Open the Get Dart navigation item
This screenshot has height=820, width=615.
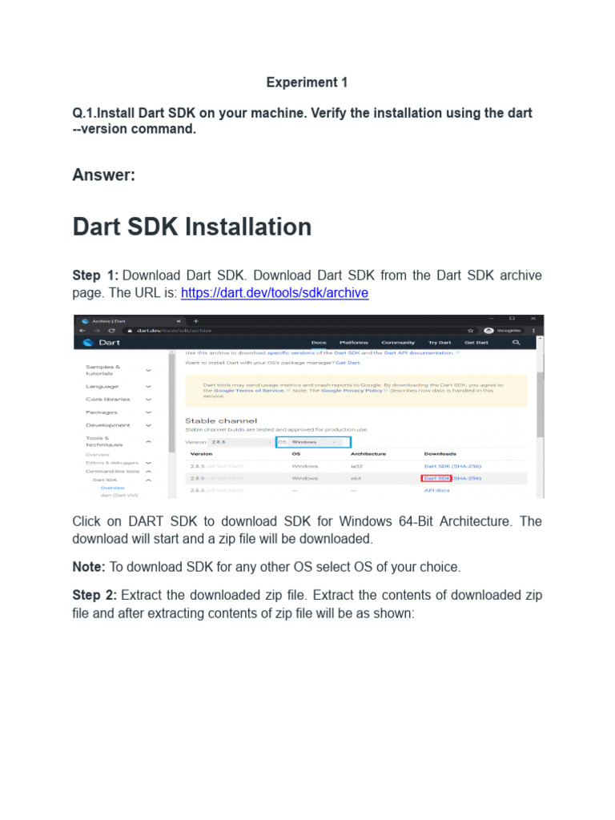coord(476,343)
